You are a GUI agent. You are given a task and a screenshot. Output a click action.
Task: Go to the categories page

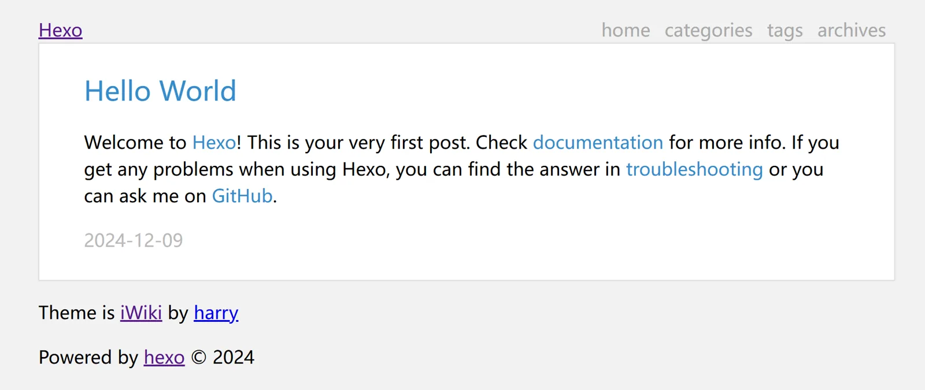pyautogui.click(x=708, y=30)
